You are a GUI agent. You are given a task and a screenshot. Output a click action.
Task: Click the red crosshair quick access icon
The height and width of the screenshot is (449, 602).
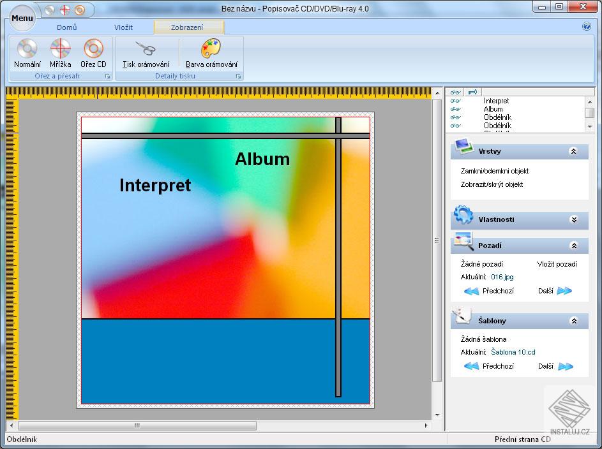click(x=64, y=10)
